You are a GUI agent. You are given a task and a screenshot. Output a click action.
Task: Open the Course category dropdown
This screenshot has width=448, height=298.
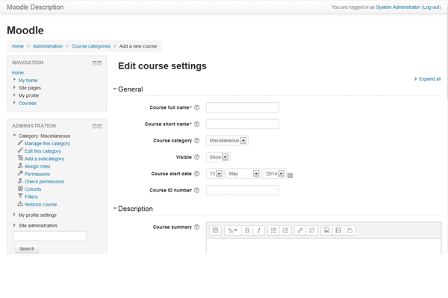tap(228, 140)
